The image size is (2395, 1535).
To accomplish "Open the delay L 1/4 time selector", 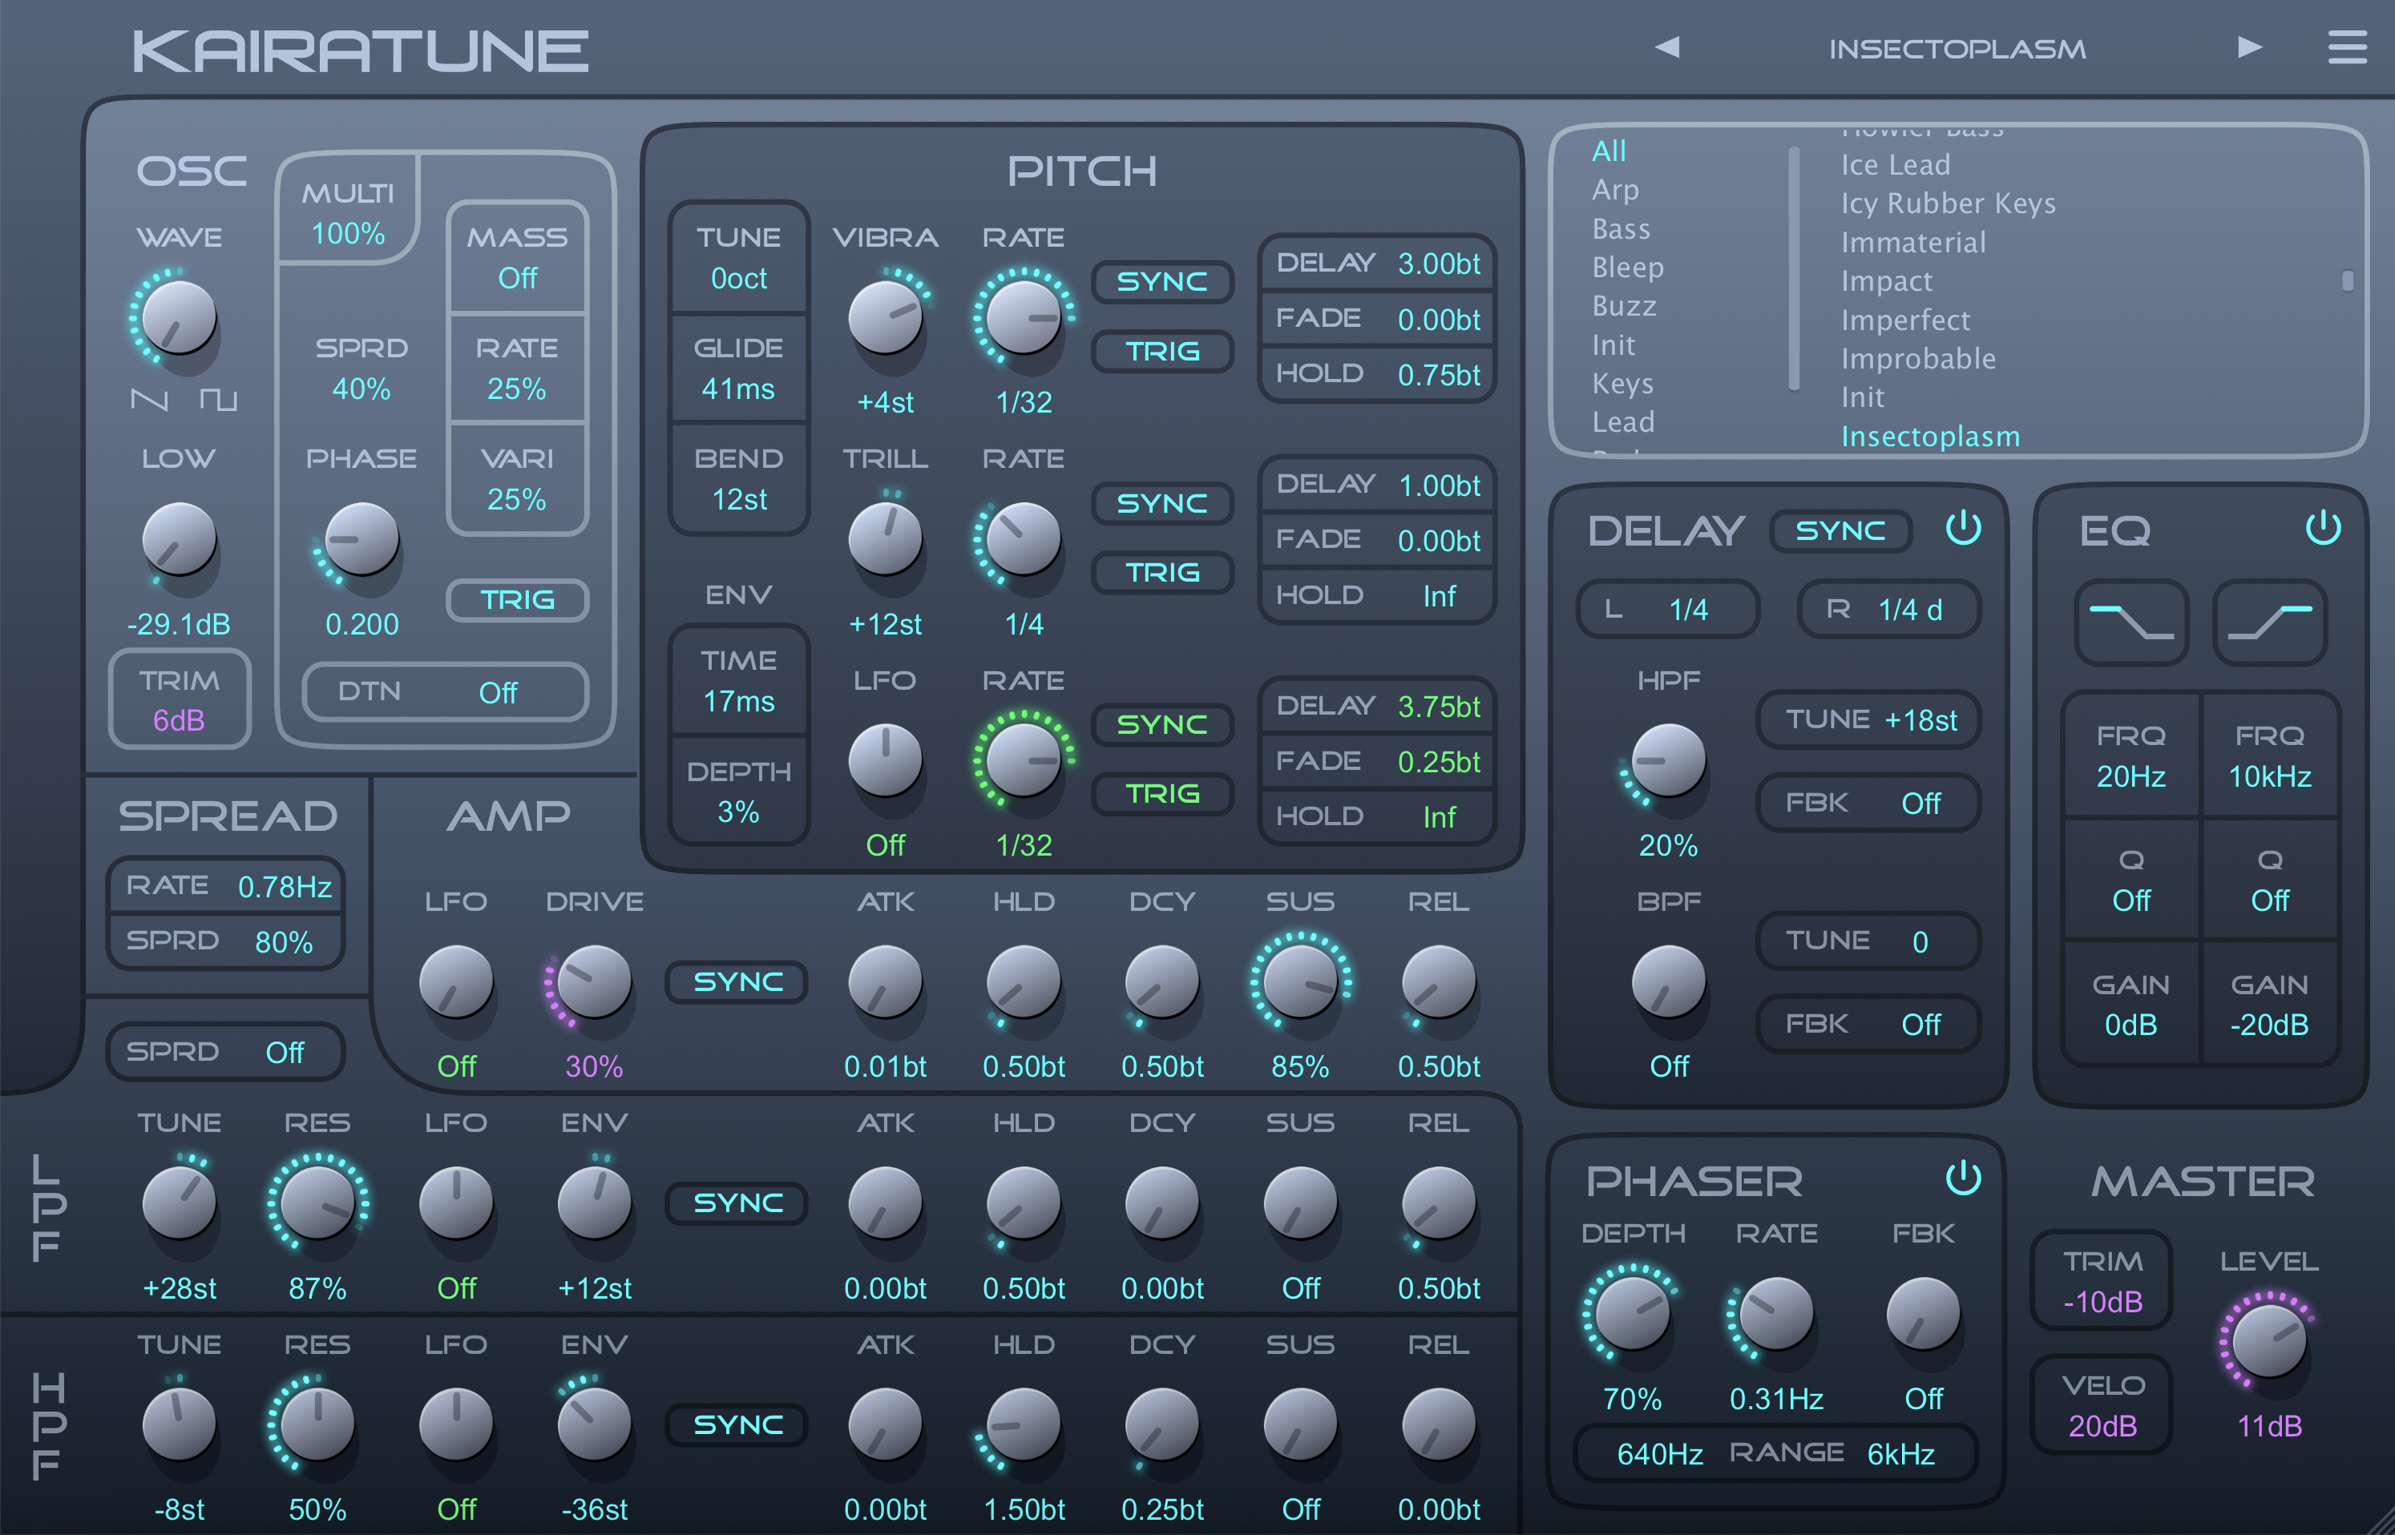I will pos(1667,609).
